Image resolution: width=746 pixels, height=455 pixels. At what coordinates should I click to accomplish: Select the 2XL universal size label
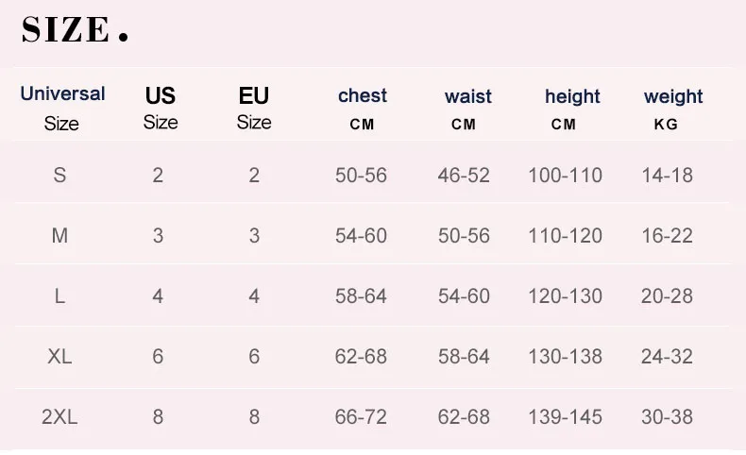coord(59,416)
